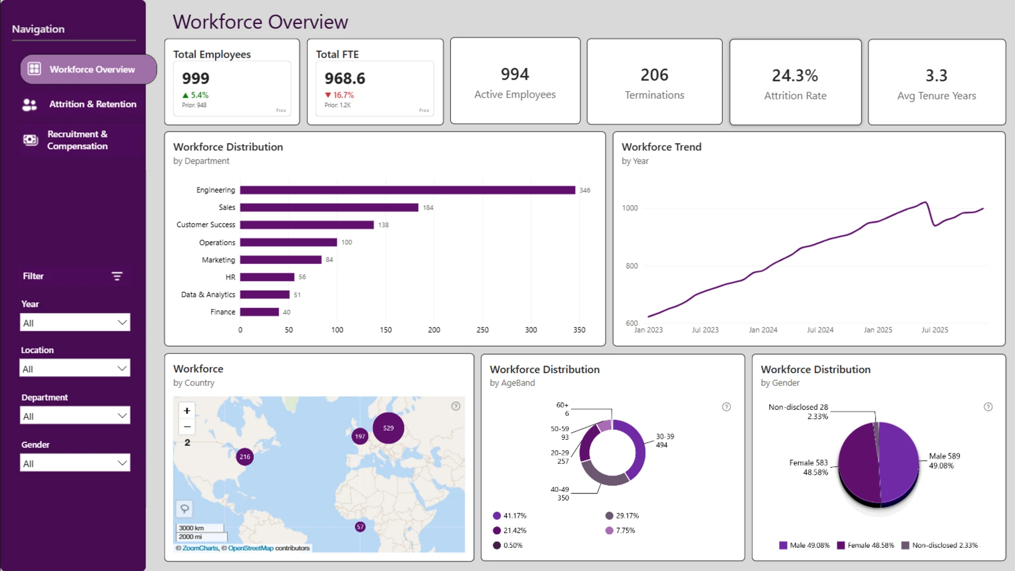The height and width of the screenshot is (571, 1015).
Task: Open the Department filter dropdown
Action: [x=75, y=416]
